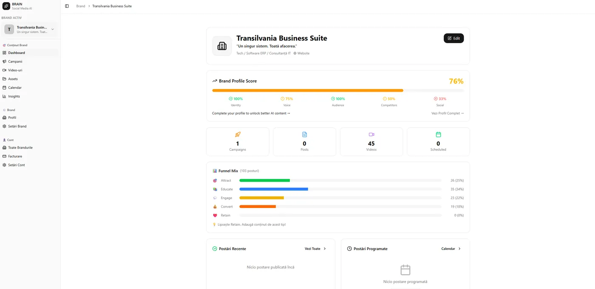Click Vezi Profil Complet link
Image resolution: width=595 pixels, height=289 pixels.
[x=448, y=113]
